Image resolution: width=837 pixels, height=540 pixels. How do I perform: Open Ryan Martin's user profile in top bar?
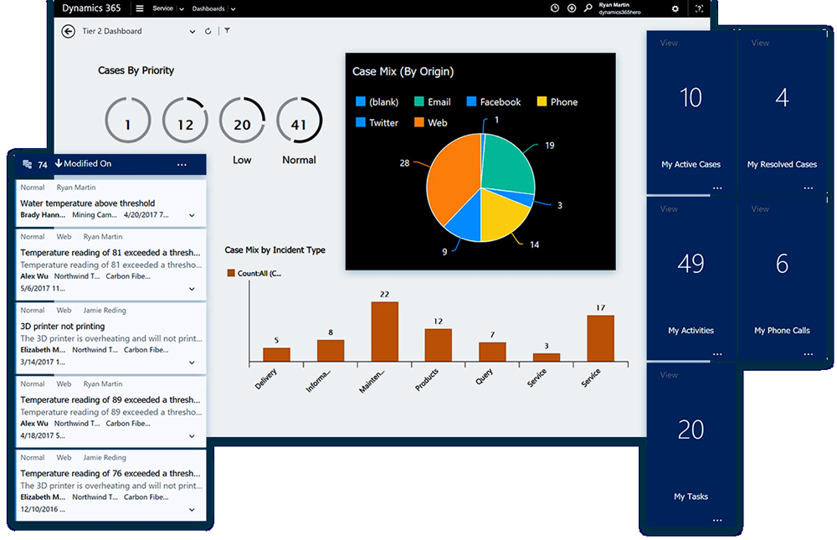coord(619,8)
